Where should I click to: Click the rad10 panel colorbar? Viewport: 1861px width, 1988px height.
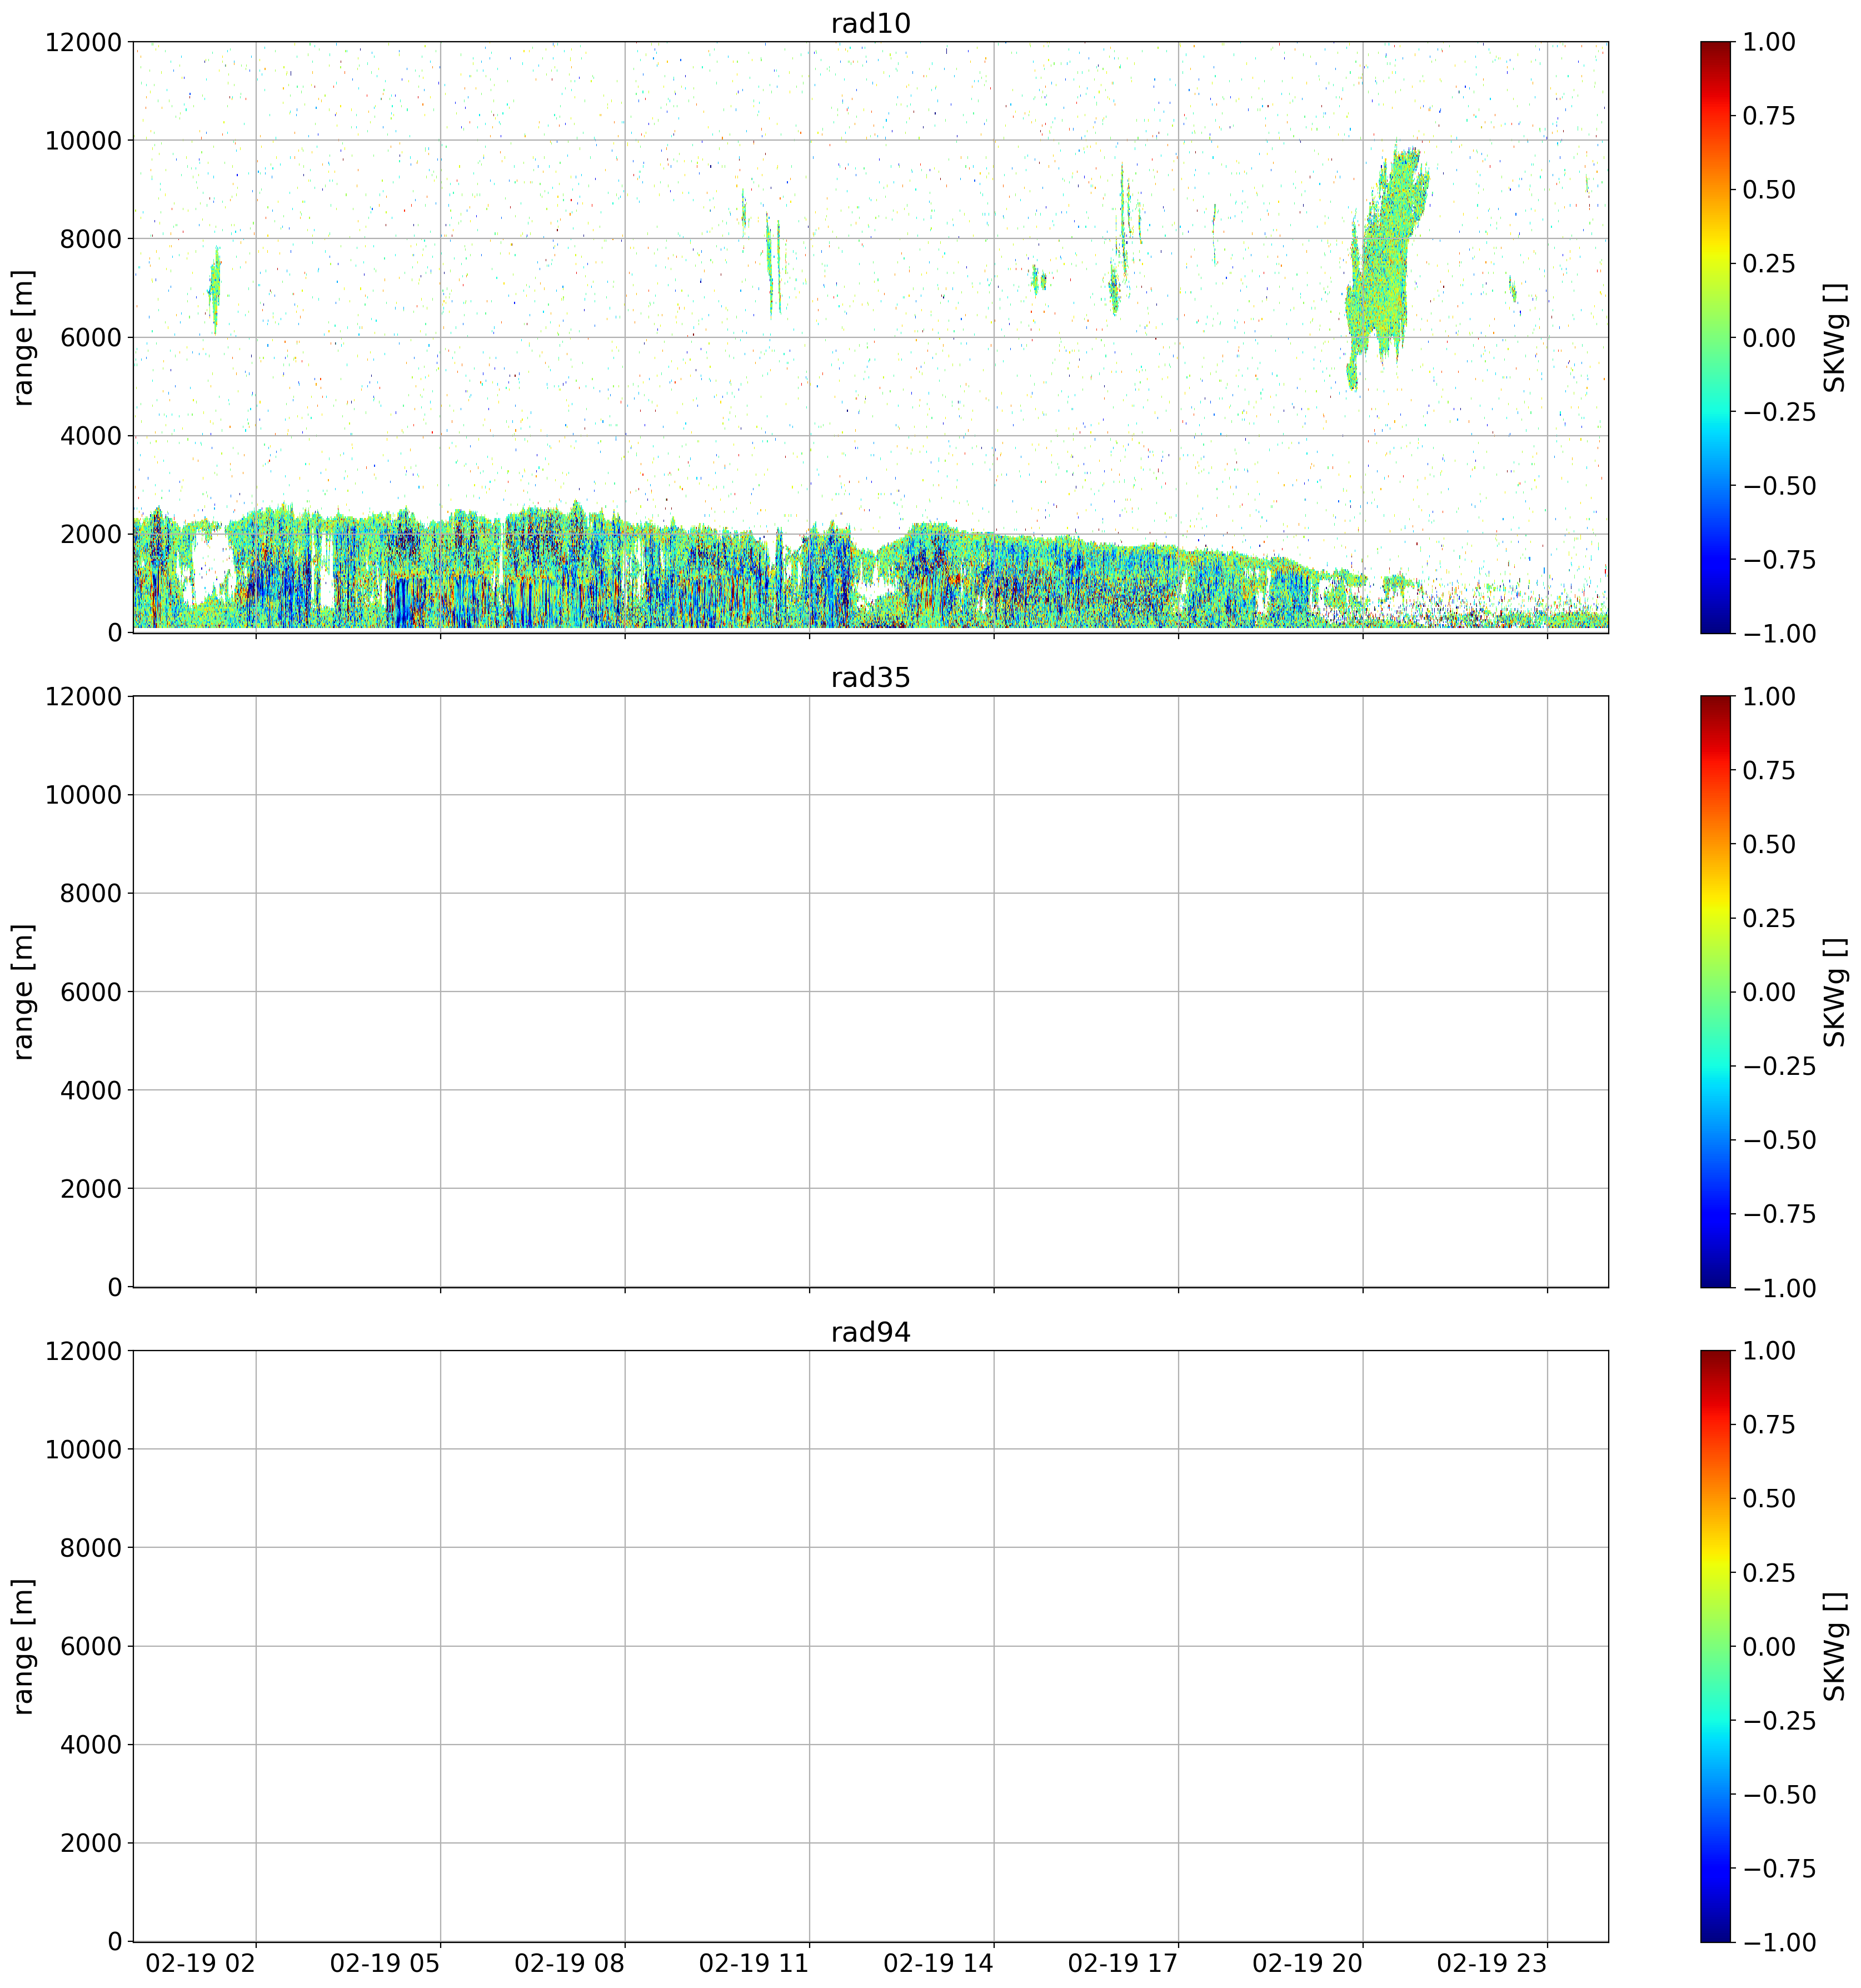pyautogui.click(x=1715, y=337)
